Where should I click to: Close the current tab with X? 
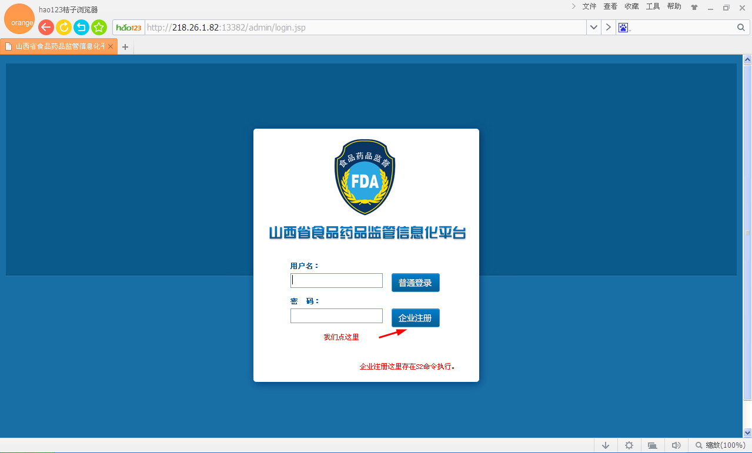(111, 46)
